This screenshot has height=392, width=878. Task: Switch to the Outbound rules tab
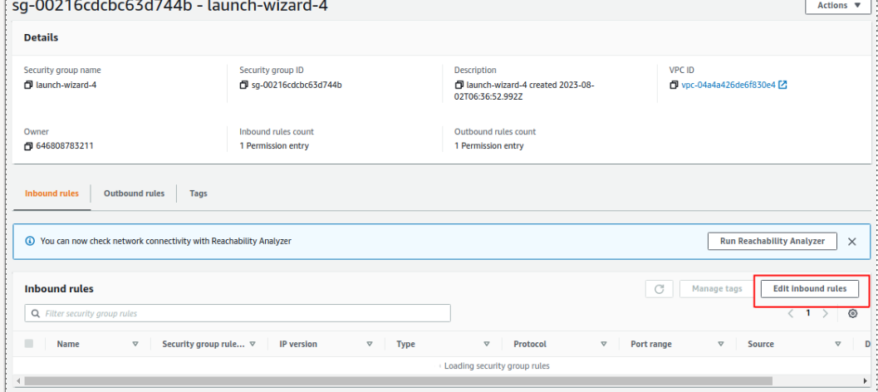click(134, 194)
